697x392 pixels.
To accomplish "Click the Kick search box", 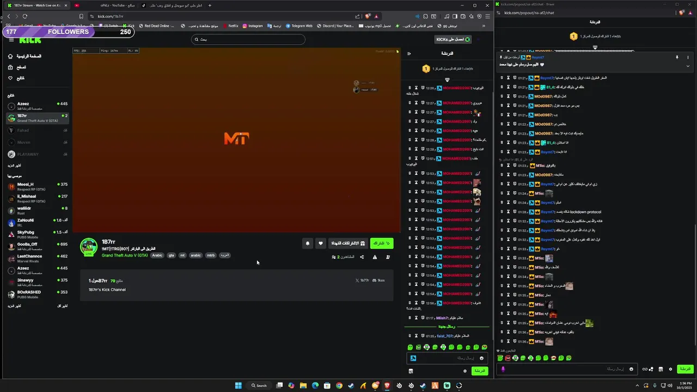I will (x=248, y=39).
